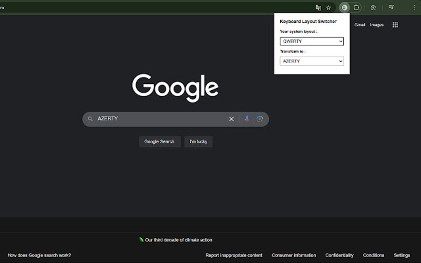Click inside the search input field
This screenshot has width=421, height=263.
tap(157, 119)
